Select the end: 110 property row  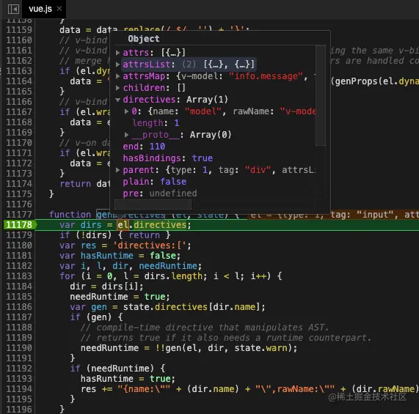tap(144, 147)
